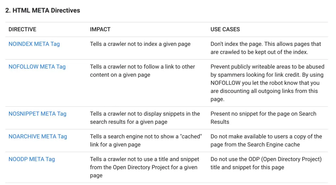Click the DIRECTIVE column header
This screenshot has width=336, height=185.
click(x=22, y=29)
